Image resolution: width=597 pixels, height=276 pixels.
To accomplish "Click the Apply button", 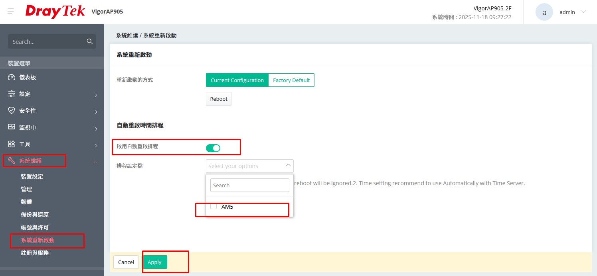I will pyautogui.click(x=154, y=262).
